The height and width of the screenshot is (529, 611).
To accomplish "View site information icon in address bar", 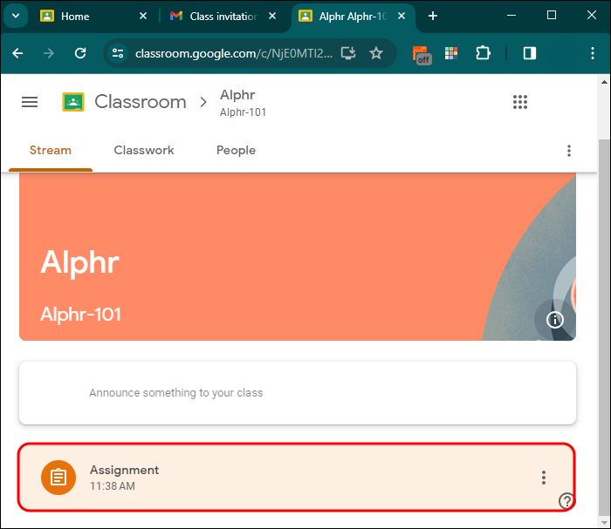I will pos(118,53).
